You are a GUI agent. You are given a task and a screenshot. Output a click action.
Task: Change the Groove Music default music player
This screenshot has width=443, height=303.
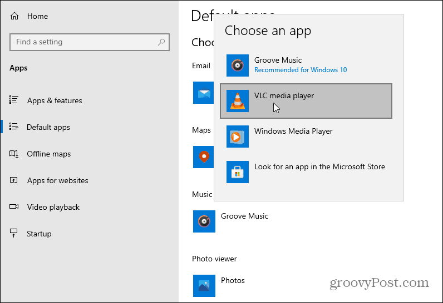click(x=244, y=216)
